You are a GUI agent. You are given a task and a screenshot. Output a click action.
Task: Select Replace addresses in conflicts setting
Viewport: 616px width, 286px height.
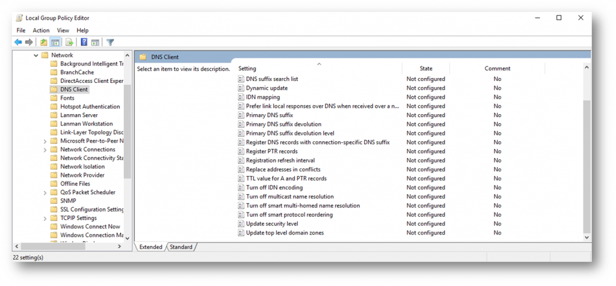[283, 169]
